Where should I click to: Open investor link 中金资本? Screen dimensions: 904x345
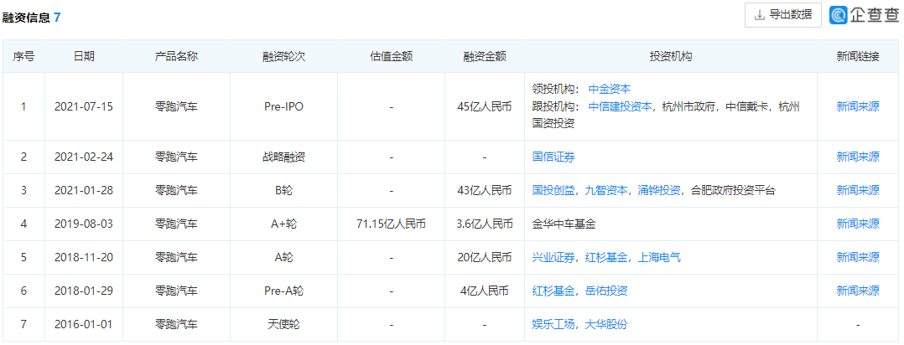tap(610, 90)
